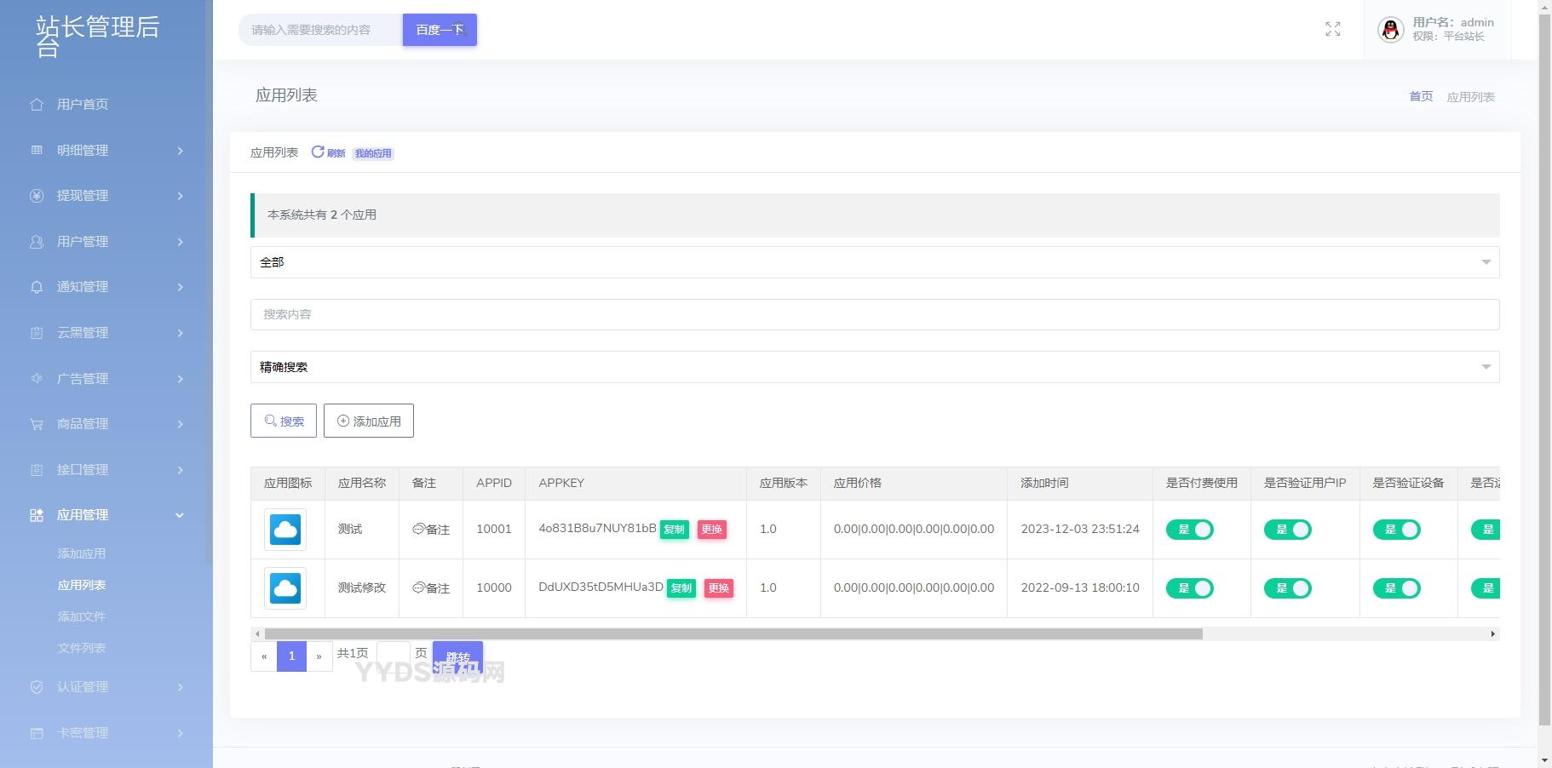Click the cloud app icon for 测试
Screen dimensions: 1552x768
tap(285, 530)
